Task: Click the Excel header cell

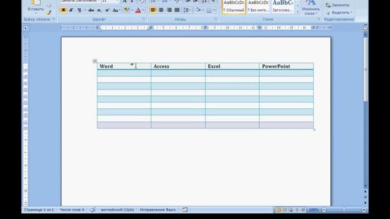Action: coord(232,66)
